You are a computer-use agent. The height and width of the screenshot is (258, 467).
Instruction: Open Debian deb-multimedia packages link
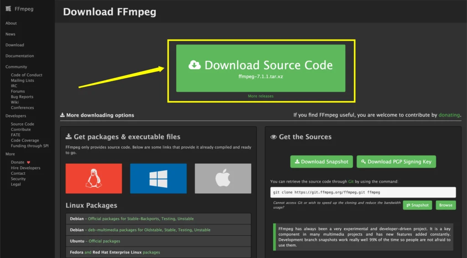tap(149, 230)
